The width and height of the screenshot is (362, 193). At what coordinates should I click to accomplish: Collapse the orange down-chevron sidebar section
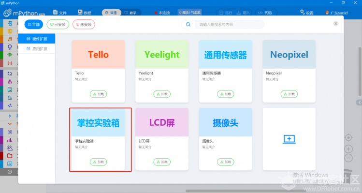10,124
